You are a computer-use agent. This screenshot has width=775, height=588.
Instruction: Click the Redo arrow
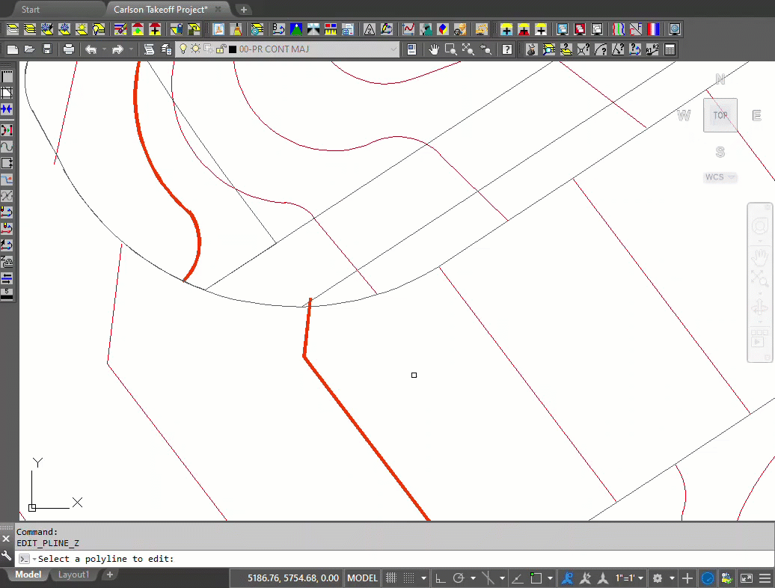pyautogui.click(x=117, y=49)
